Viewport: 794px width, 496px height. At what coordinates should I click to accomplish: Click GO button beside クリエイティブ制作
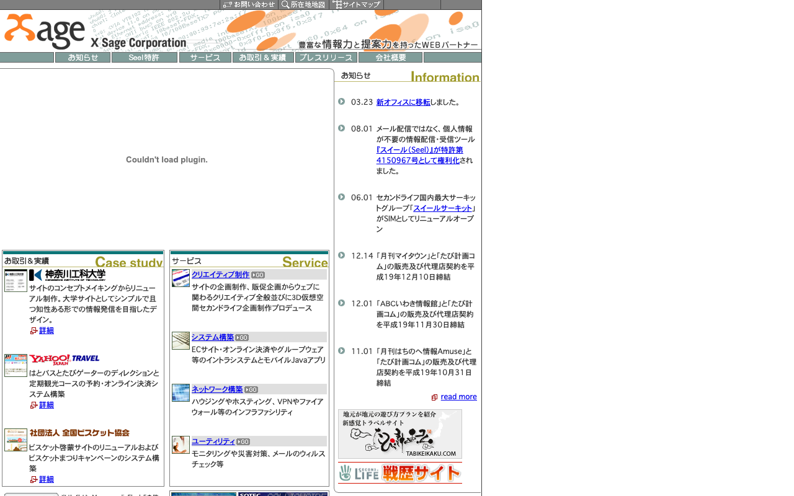tap(258, 275)
